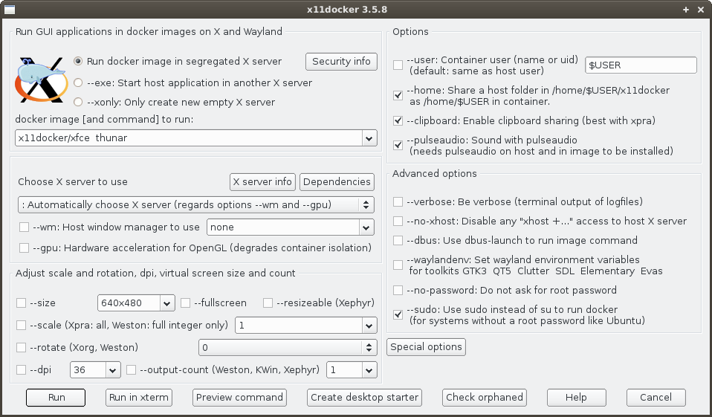Uncheck --home share host folder

click(398, 95)
